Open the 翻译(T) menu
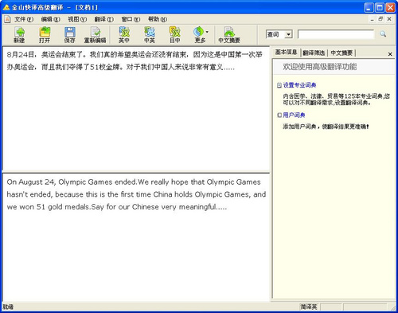398x313 pixels. [104, 19]
